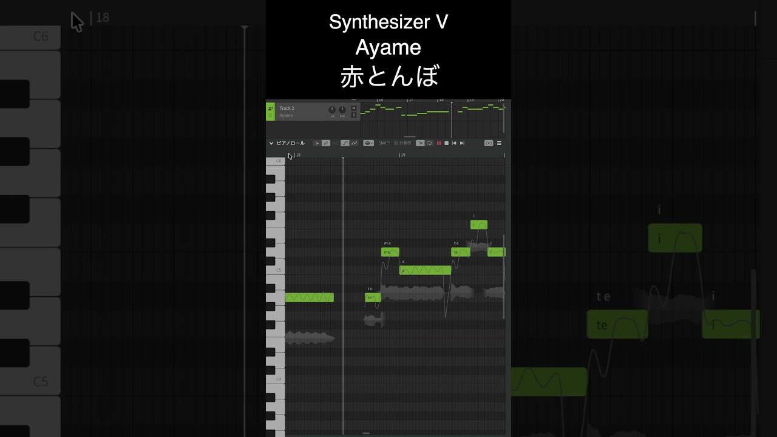Image resolution: width=777 pixels, height=437 pixels.
Task: Select the pointer tool in piano roll toolbar
Action: (x=317, y=143)
